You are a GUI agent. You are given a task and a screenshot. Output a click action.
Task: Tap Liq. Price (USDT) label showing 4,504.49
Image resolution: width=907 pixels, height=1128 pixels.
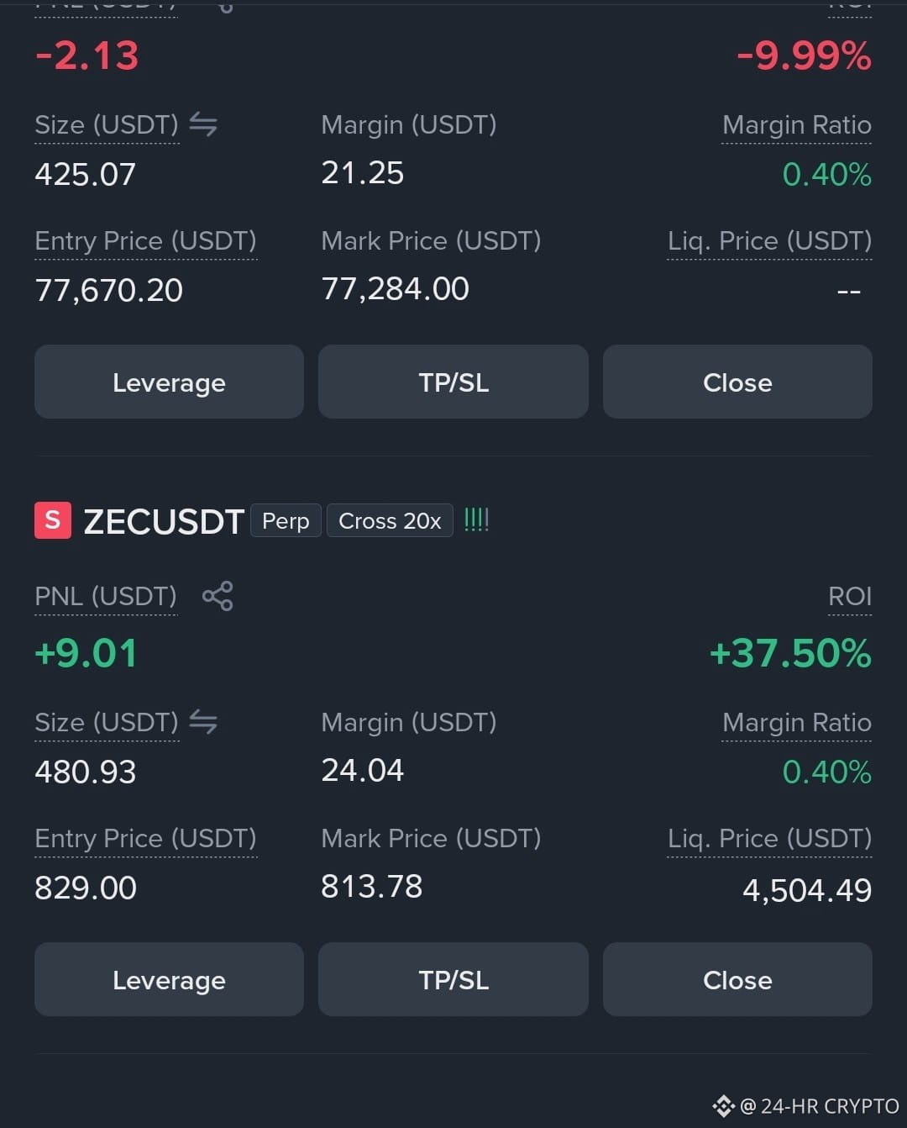point(769,838)
